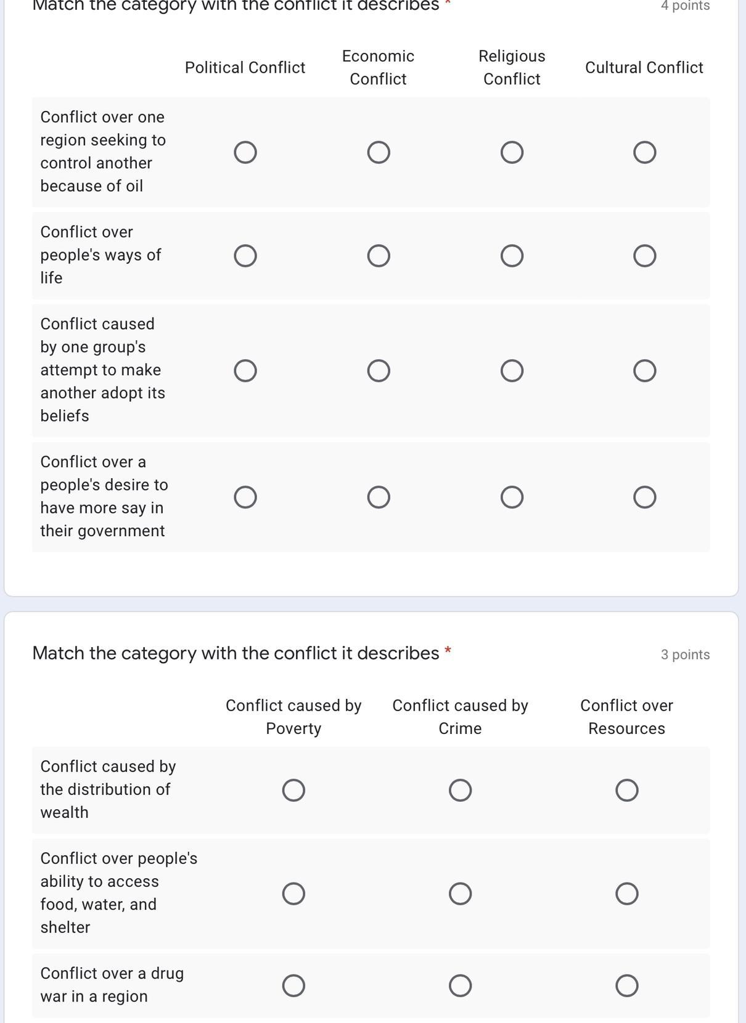
Task: Select Political Conflict for say in government row
Action: click(245, 497)
